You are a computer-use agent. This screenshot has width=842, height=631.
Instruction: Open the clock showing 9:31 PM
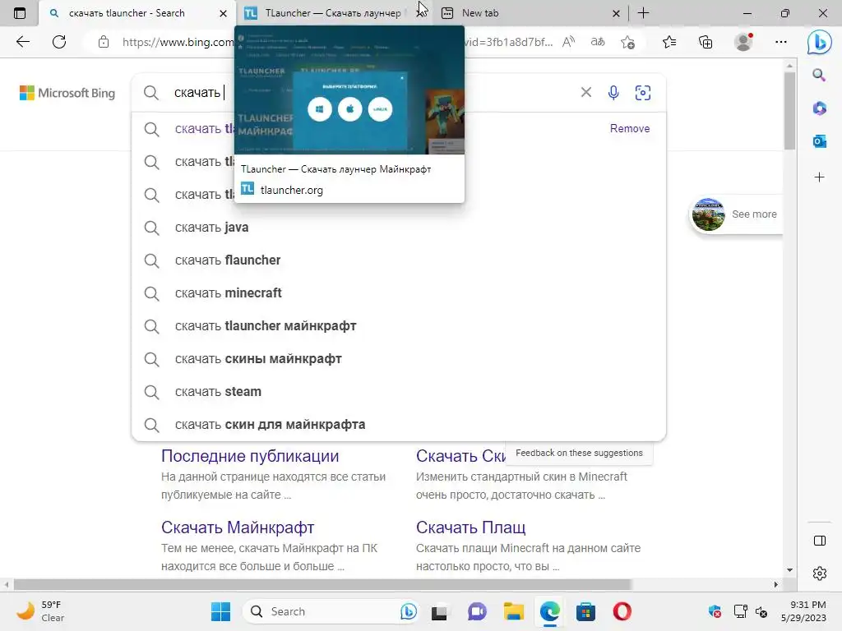(x=803, y=611)
